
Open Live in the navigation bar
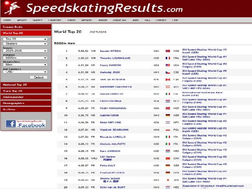pyautogui.click(x=175, y=20)
